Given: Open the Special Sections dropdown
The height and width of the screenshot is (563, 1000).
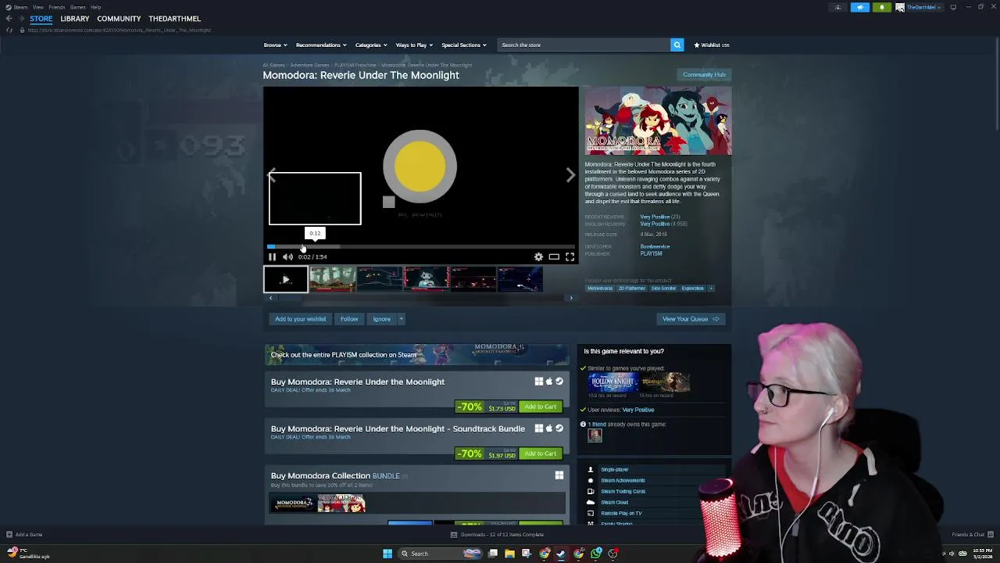Looking at the screenshot, I should [463, 45].
